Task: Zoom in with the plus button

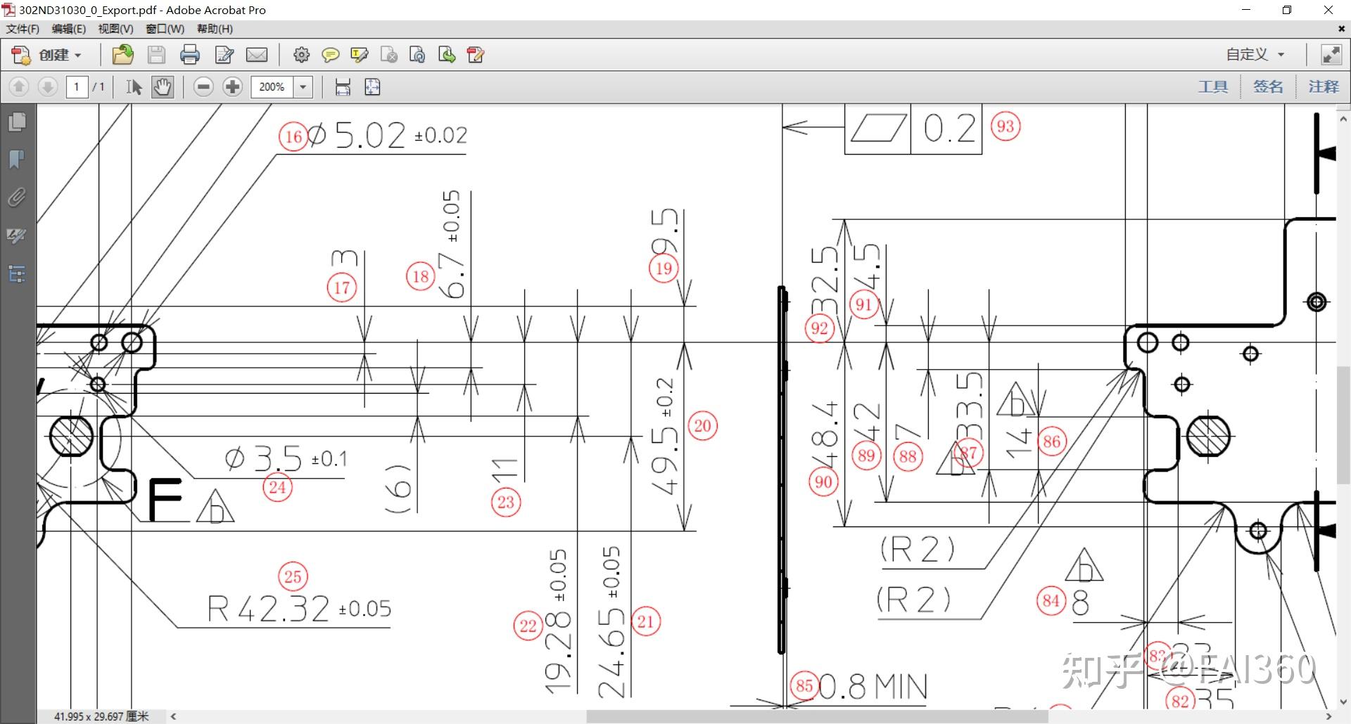Action: [232, 86]
